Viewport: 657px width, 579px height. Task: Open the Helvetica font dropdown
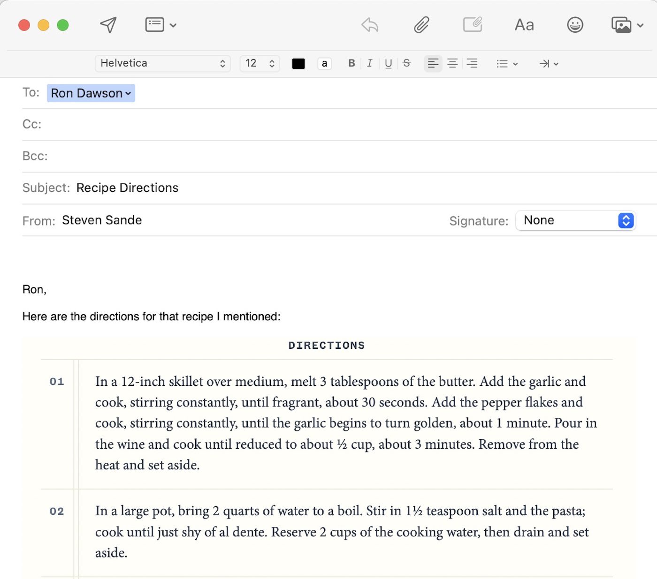tap(162, 63)
